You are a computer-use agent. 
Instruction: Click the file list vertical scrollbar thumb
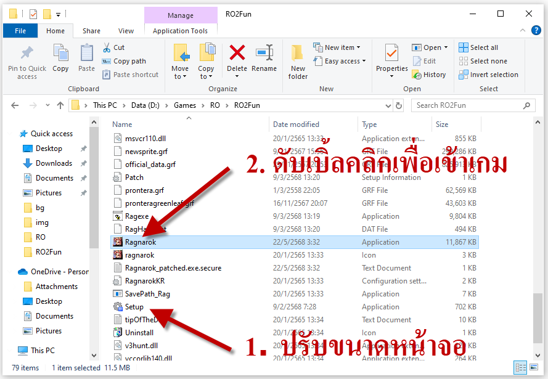point(538,318)
